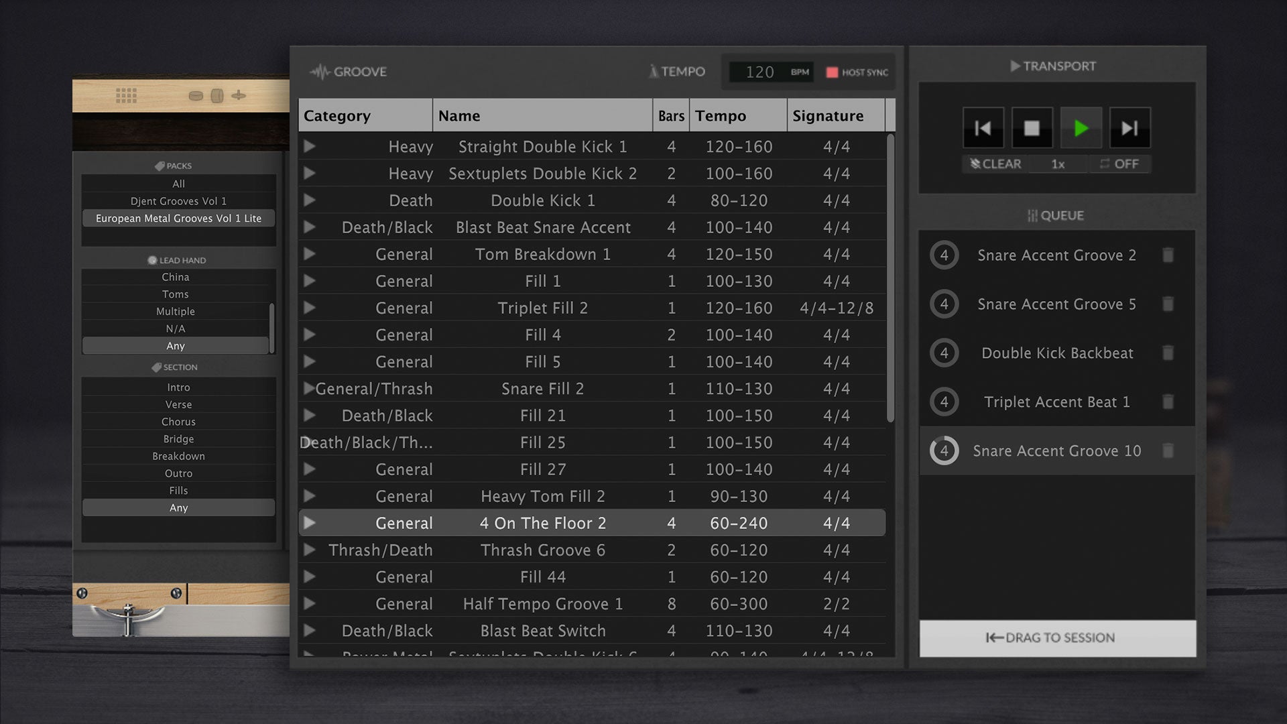This screenshot has width=1287, height=724.
Task: Skip to previous groove in transport
Action: (983, 128)
